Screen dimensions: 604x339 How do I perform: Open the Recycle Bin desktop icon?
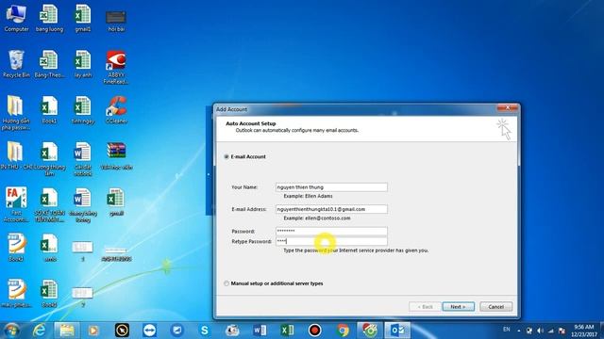pos(16,64)
